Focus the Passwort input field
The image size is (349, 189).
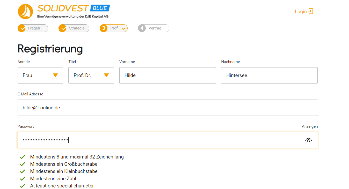(168, 140)
